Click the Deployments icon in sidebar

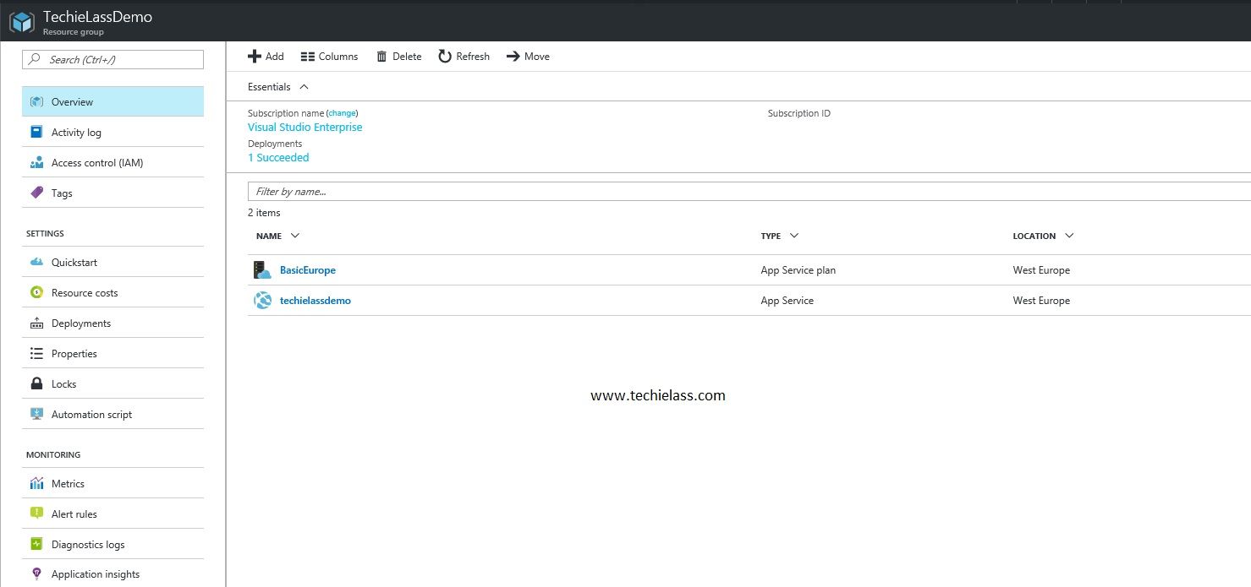[36, 323]
